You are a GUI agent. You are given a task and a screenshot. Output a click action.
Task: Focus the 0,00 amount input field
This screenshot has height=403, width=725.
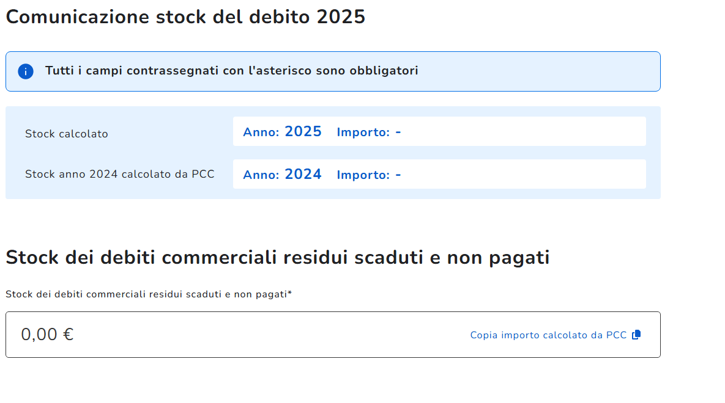[x=245, y=335]
